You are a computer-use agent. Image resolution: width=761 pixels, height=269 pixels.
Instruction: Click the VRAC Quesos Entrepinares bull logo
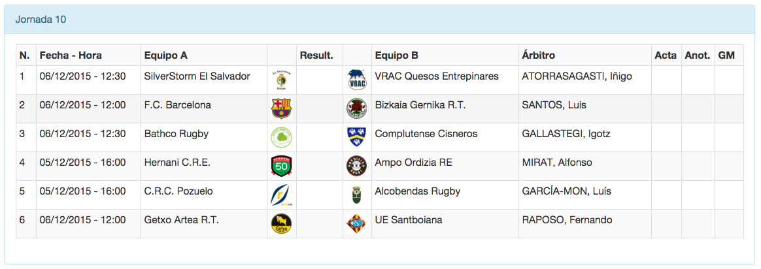point(357,80)
